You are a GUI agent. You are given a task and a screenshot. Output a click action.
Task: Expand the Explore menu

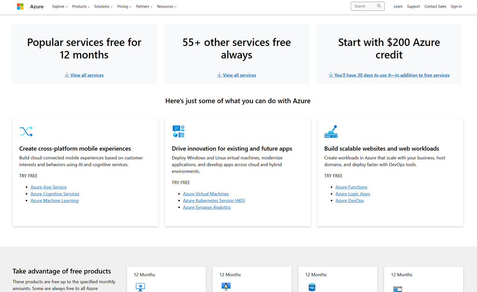pos(59,7)
